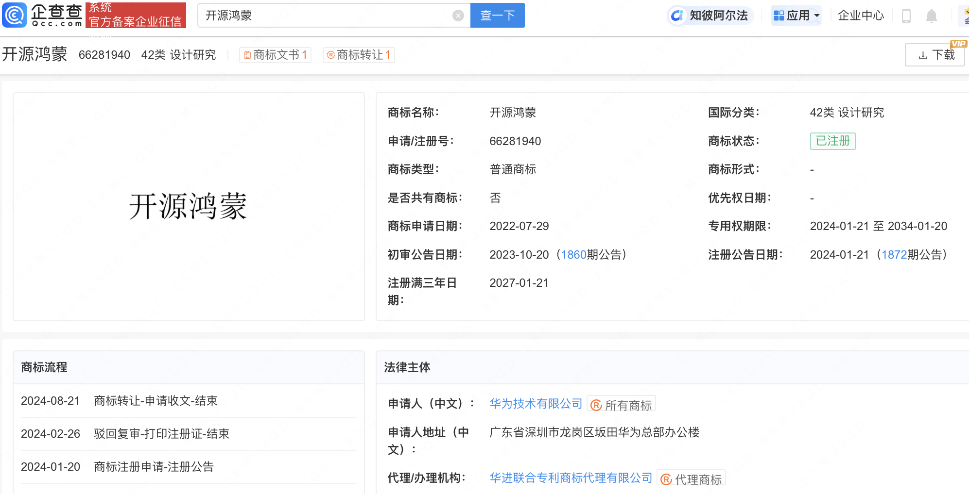The width and height of the screenshot is (969, 494).
Task: Download the trademark report via 下载
Action: pos(935,55)
